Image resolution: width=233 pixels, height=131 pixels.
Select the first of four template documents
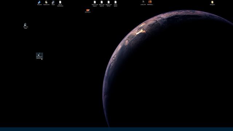click(x=95, y=4)
